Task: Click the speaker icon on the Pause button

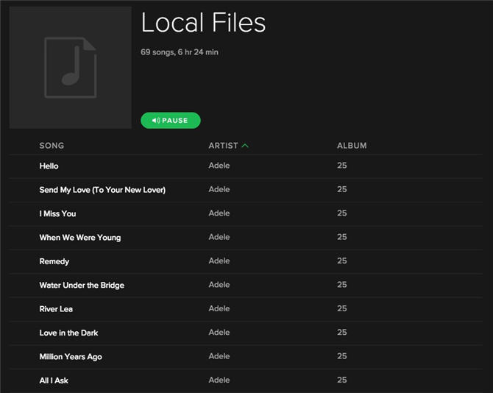Action: pyautogui.click(x=156, y=121)
